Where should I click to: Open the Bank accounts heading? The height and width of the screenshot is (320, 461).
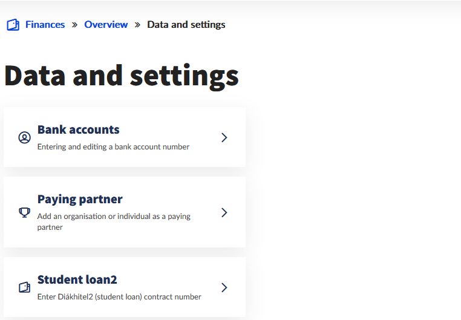(78, 129)
